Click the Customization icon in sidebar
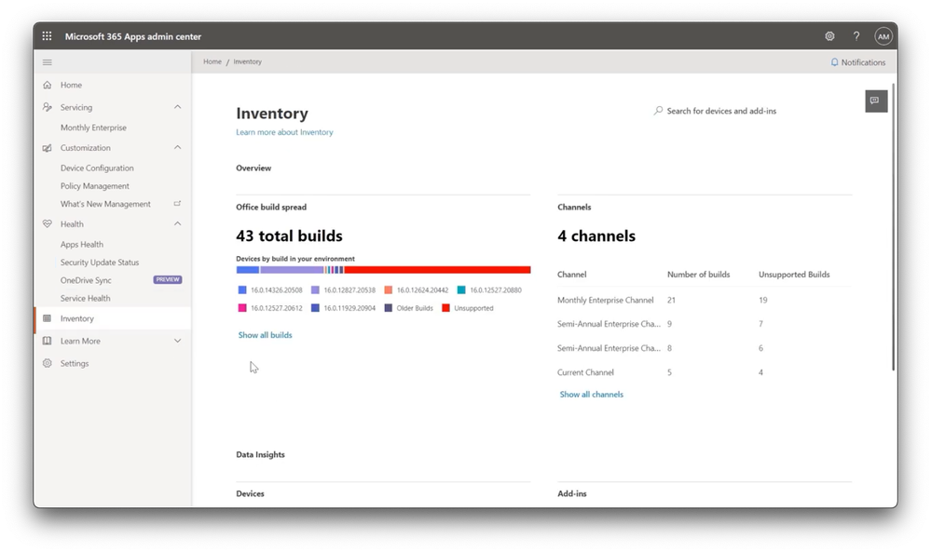Viewport: 931px width, 552px height. 48,148
